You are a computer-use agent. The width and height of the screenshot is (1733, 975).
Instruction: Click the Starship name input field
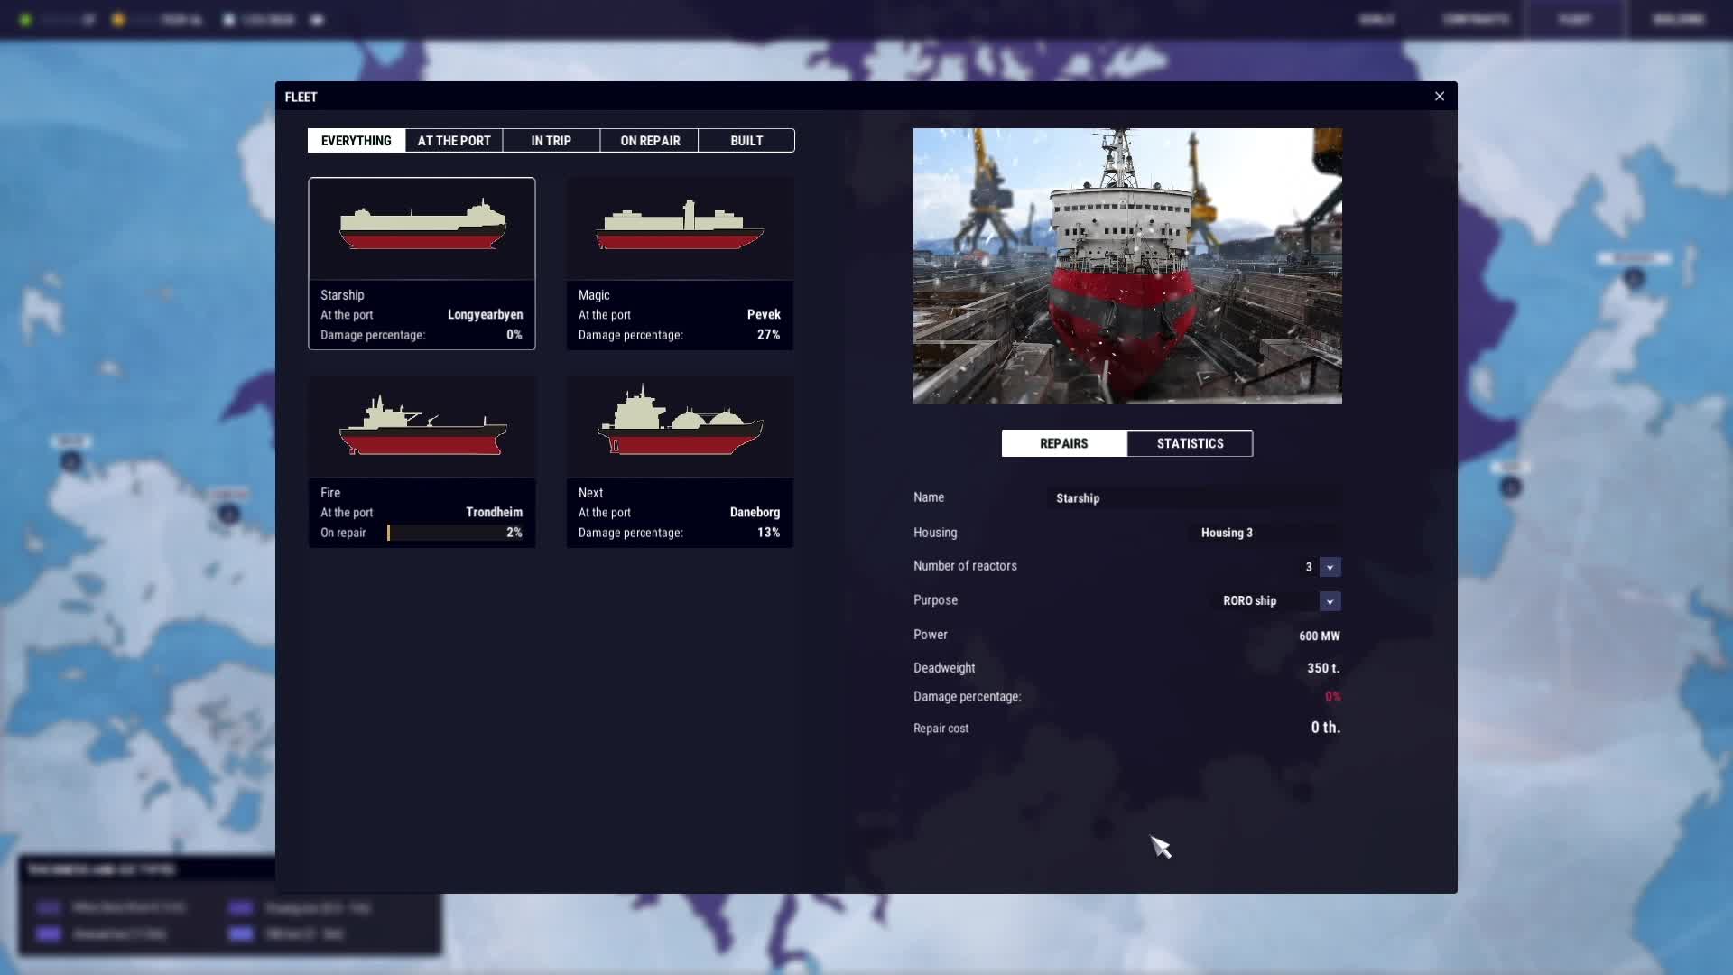[x=1193, y=498]
